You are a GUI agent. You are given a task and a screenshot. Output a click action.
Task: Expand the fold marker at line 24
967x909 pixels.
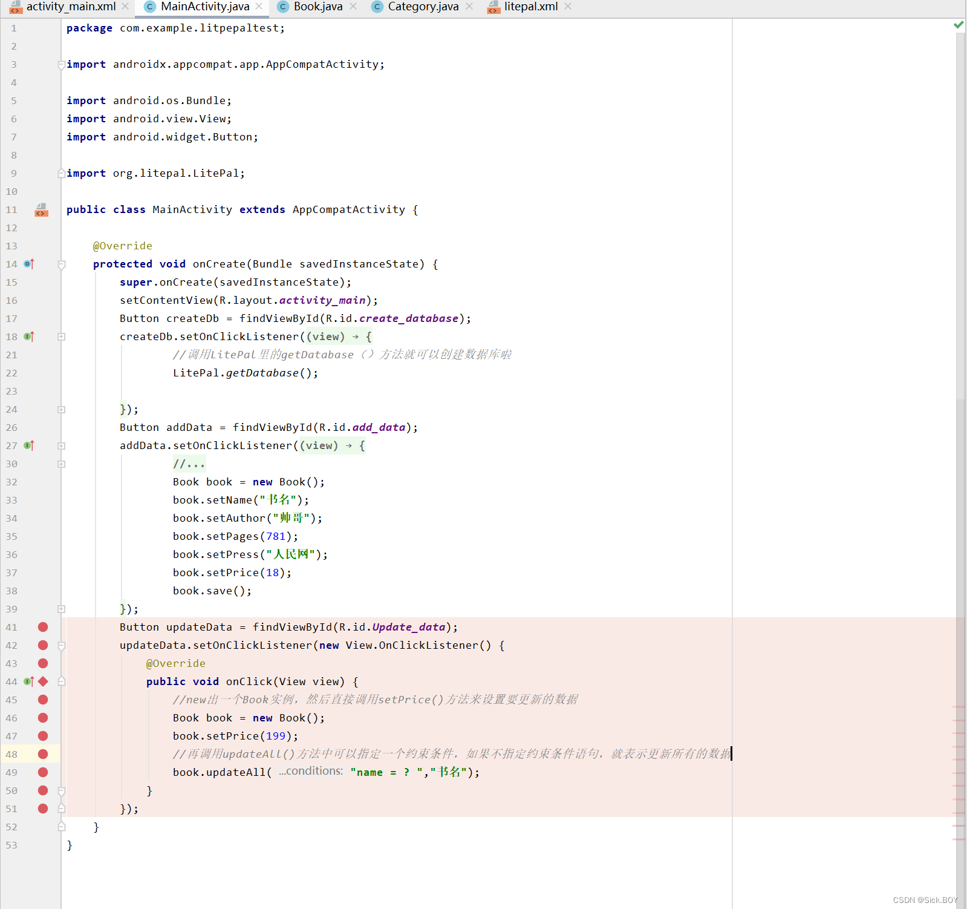coord(61,410)
